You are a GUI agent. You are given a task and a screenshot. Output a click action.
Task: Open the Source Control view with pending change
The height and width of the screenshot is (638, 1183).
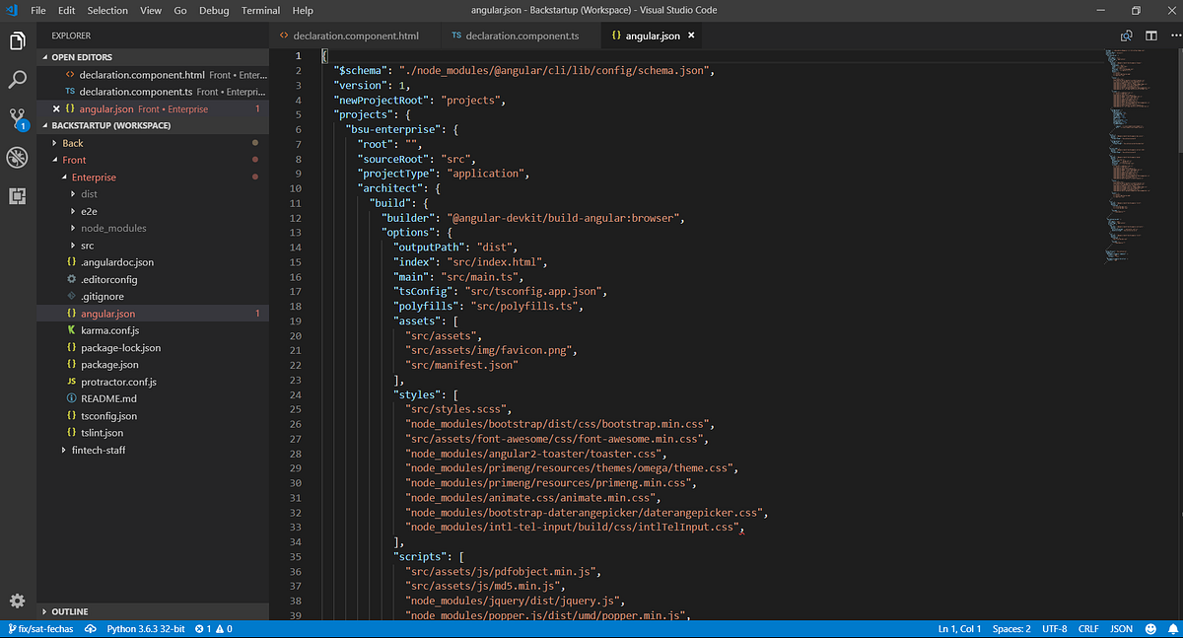click(16, 117)
